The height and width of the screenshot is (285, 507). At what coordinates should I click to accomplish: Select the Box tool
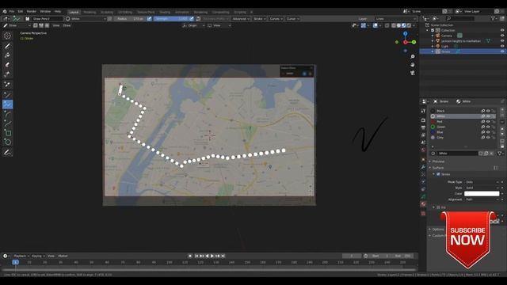[7, 133]
